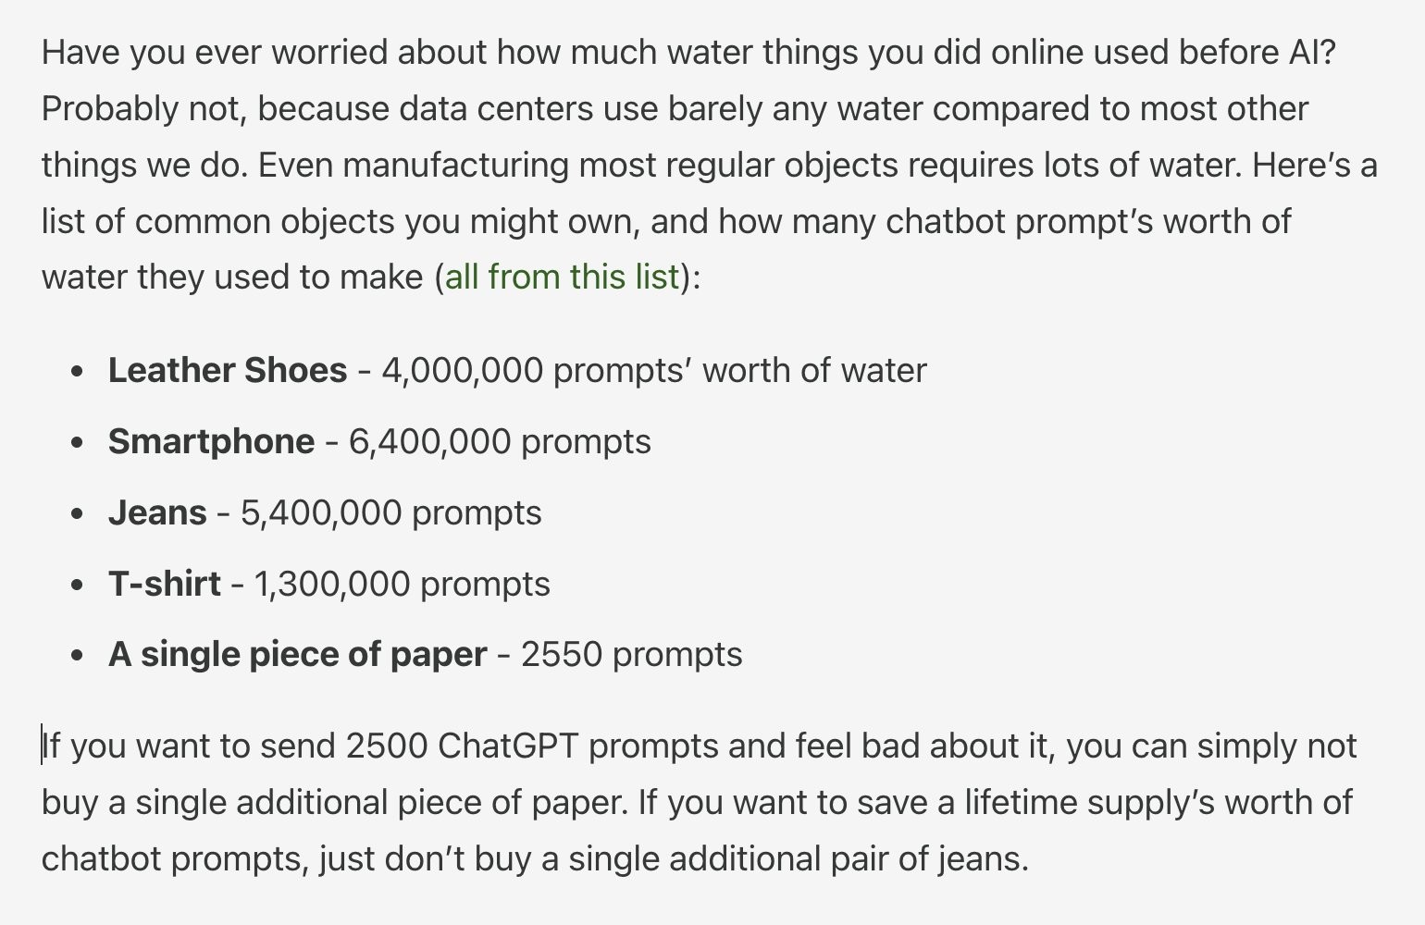The image size is (1425, 925).
Task: Click the bullet point before Smartphone
Action: click(77, 443)
